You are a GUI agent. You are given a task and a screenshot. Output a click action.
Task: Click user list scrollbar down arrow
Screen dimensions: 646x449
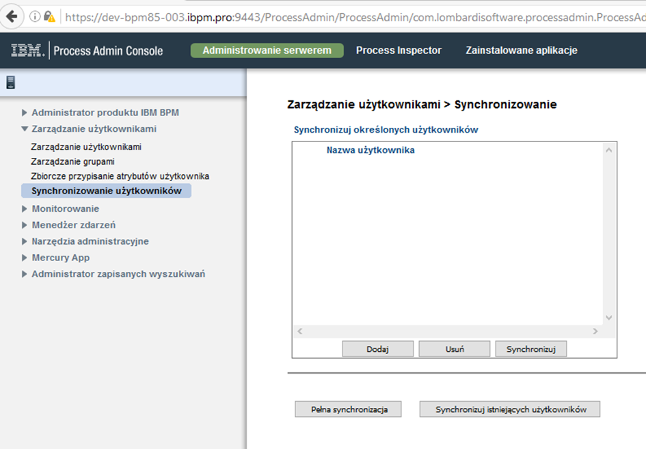click(x=609, y=318)
